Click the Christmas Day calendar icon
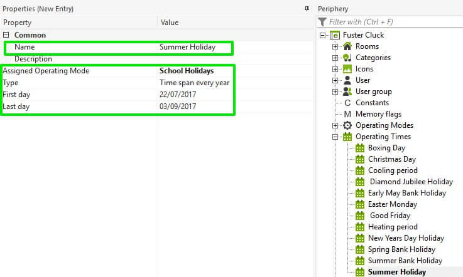Viewport: 463px width, 277px height. 360,159
